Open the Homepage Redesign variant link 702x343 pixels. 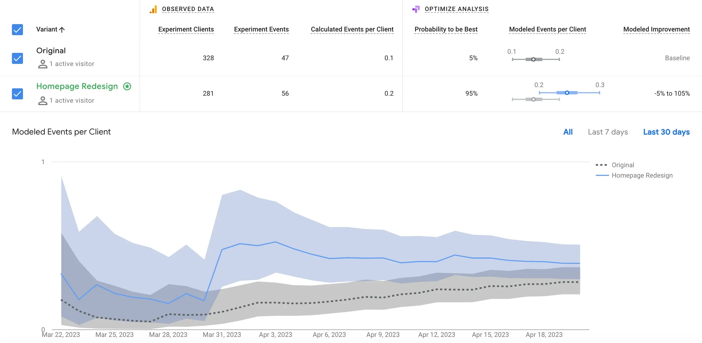(77, 87)
